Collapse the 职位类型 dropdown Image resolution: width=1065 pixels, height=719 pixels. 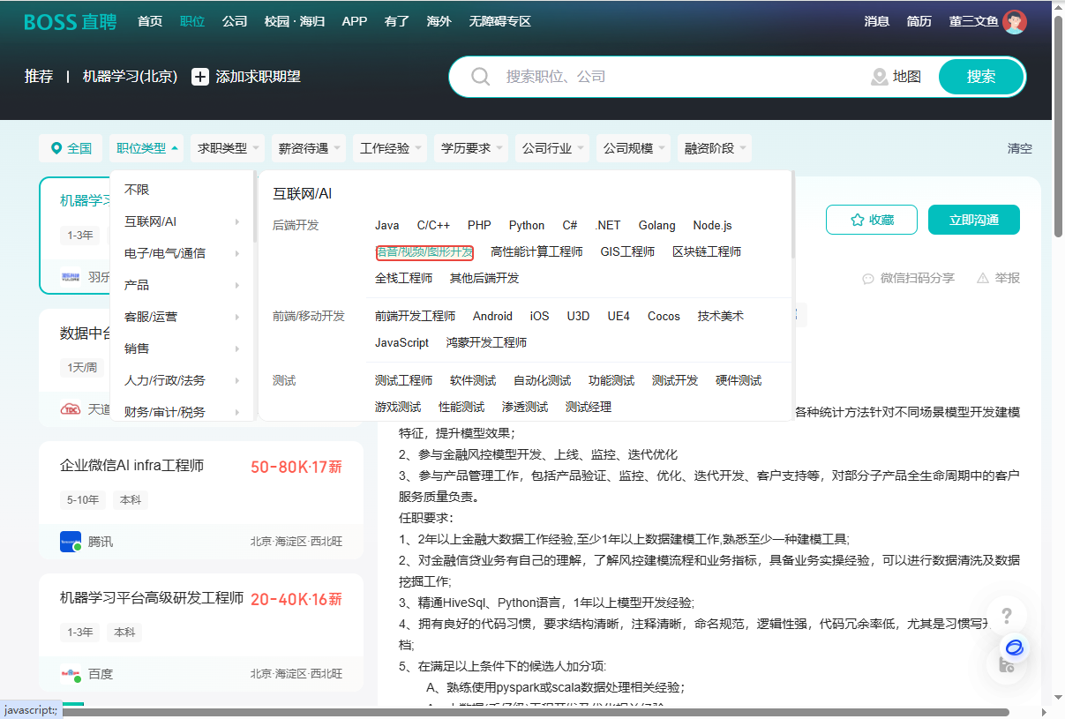point(147,148)
